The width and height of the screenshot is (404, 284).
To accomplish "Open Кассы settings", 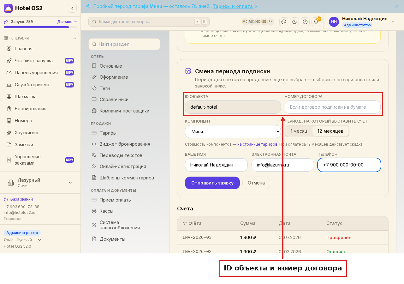I will point(124,211).
